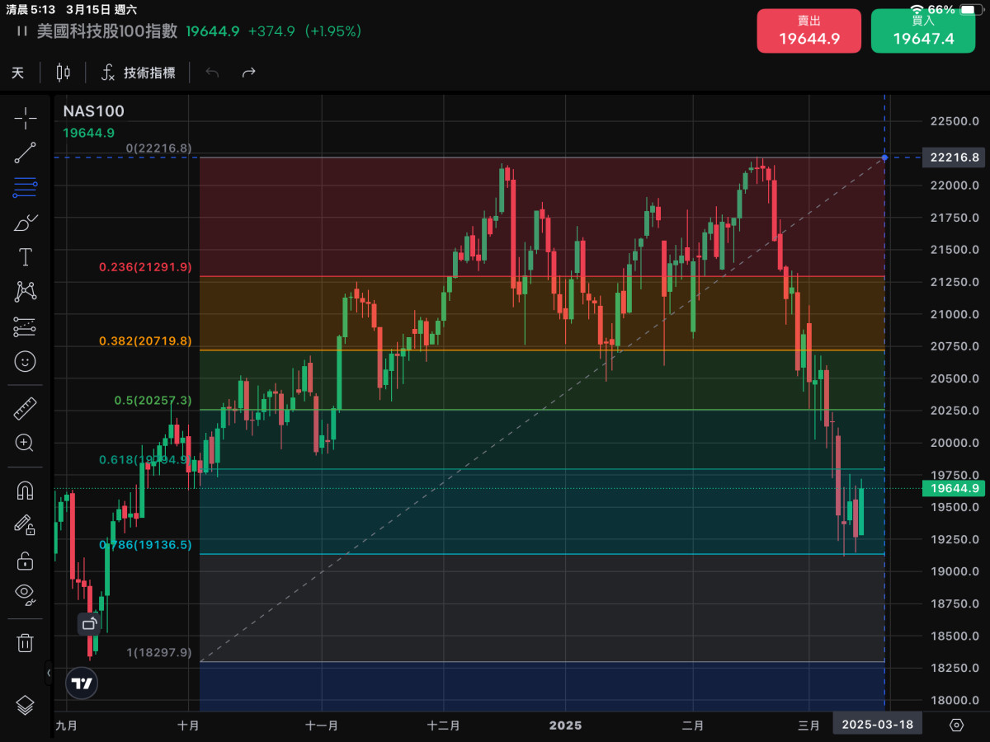This screenshot has height=742, width=990.
Task: Hide all drawings with eye icon
Action: (25, 594)
